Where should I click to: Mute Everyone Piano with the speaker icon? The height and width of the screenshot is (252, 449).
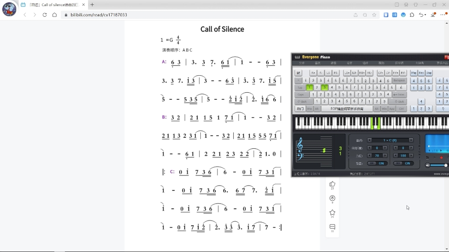coord(427,165)
